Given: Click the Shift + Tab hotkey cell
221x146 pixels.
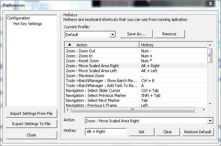Looking at the screenshot, I should coord(173,95).
